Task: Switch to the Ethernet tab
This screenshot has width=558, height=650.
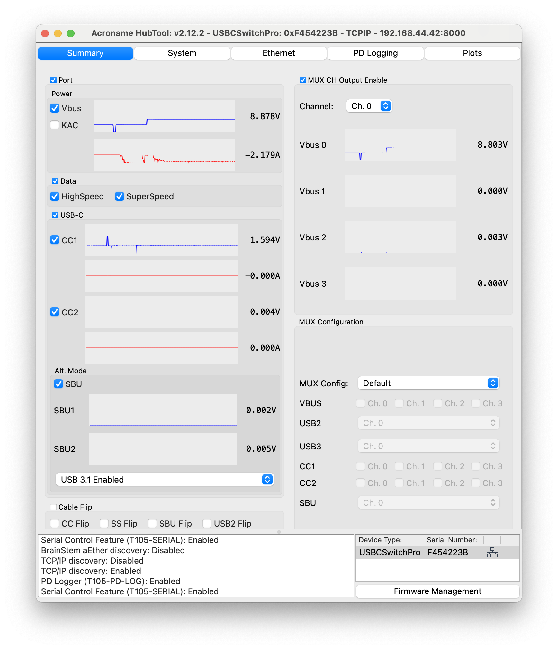Action: [278, 53]
